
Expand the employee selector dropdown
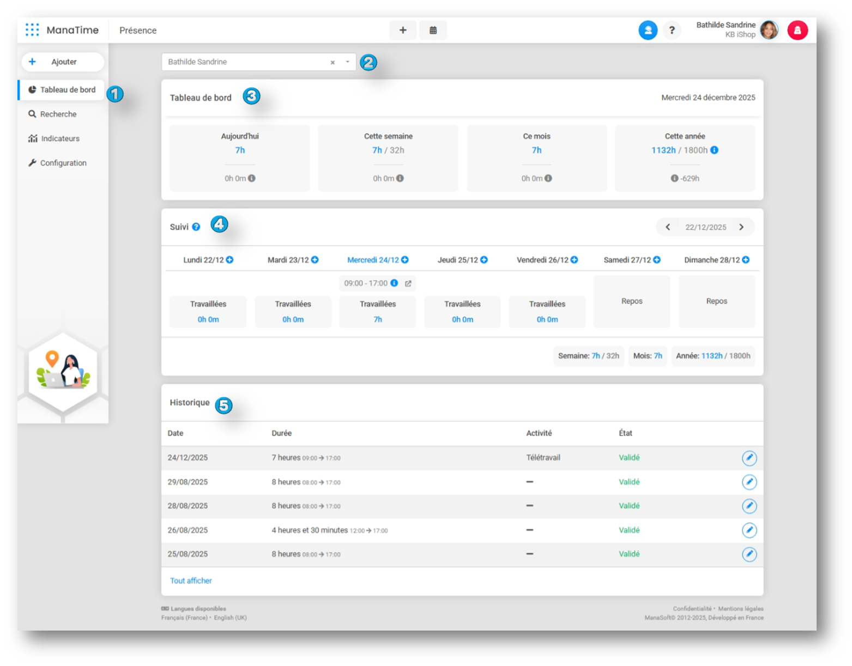347,62
